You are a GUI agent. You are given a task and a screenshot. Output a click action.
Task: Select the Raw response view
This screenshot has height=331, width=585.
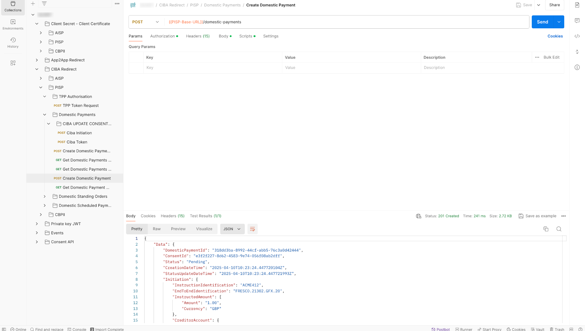(x=156, y=229)
